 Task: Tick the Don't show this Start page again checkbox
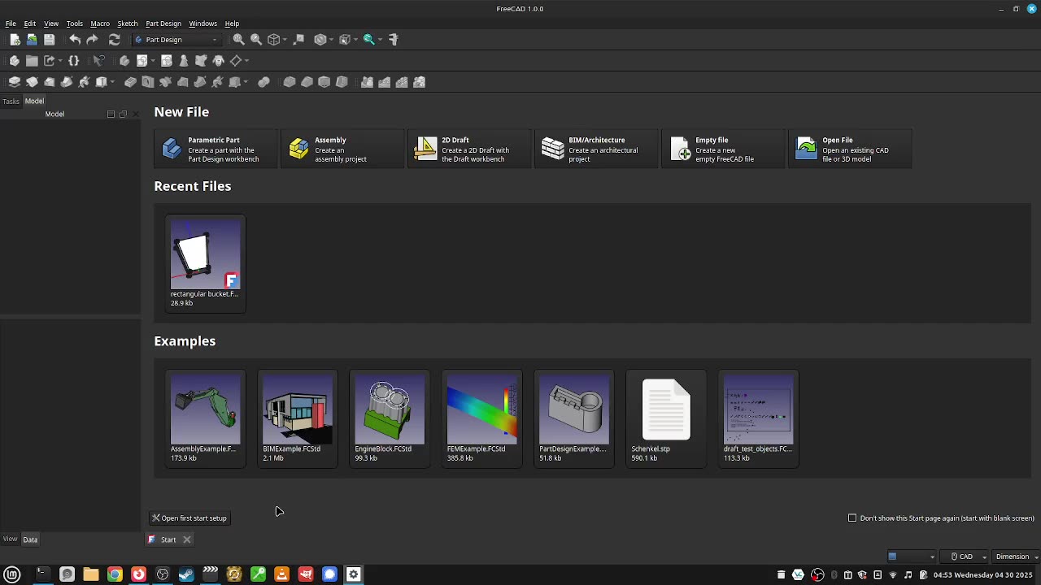pos(852,518)
